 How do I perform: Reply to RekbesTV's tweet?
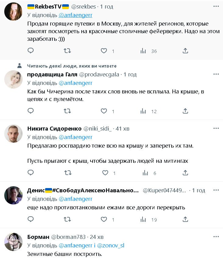(x=30, y=51)
